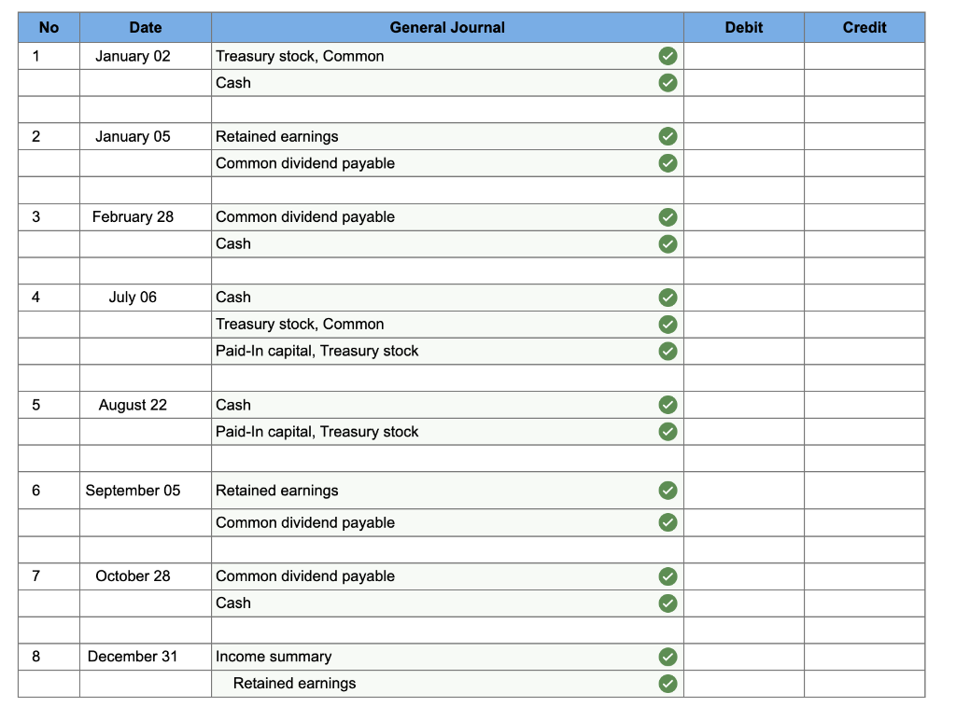Select the Debit column header

click(x=744, y=27)
